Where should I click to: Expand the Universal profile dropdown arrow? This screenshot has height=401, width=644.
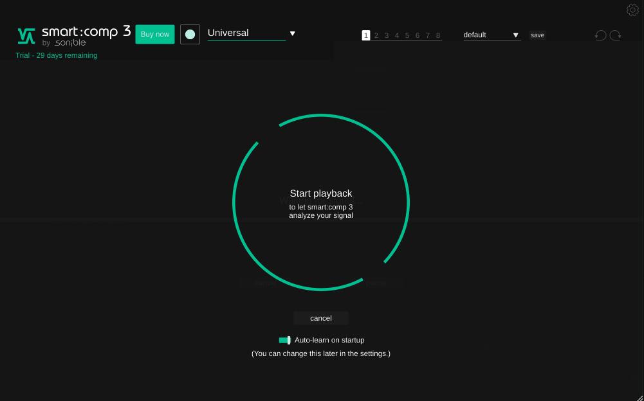[x=292, y=33]
